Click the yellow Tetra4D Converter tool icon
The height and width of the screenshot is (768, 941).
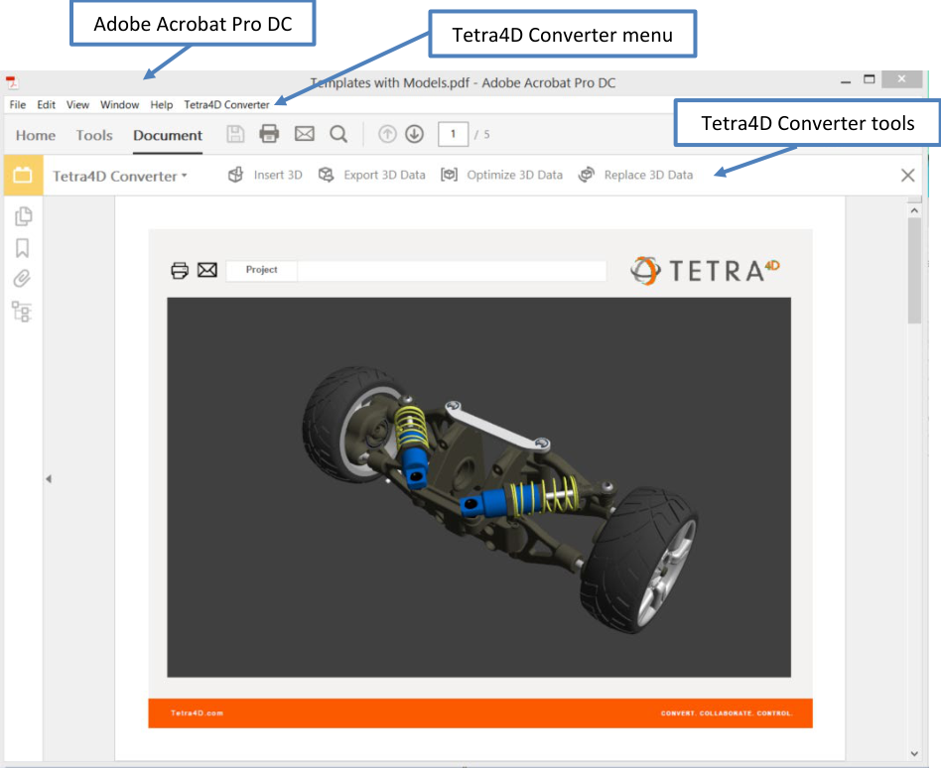pyautogui.click(x=23, y=176)
